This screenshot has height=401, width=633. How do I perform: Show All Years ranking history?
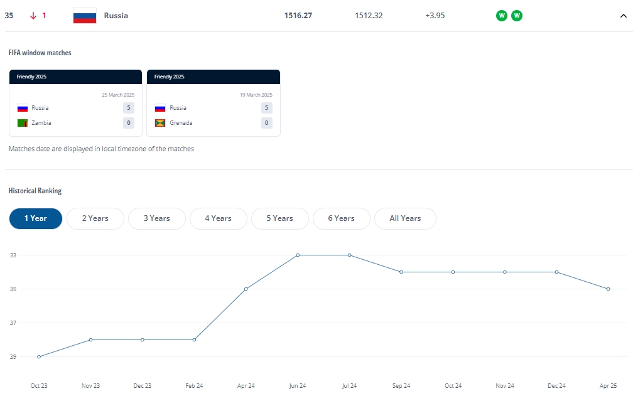405,218
